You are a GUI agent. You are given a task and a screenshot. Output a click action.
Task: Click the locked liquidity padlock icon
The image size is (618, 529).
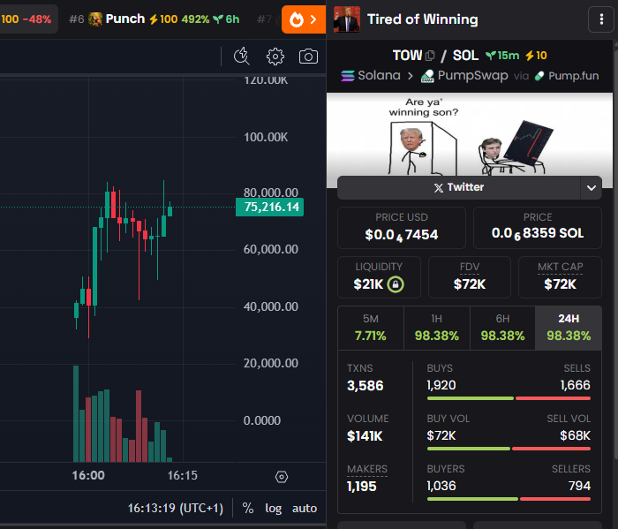396,284
